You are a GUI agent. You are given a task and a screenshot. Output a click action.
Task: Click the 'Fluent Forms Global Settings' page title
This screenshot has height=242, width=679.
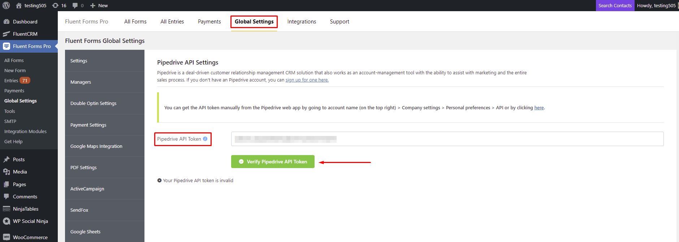(105, 41)
